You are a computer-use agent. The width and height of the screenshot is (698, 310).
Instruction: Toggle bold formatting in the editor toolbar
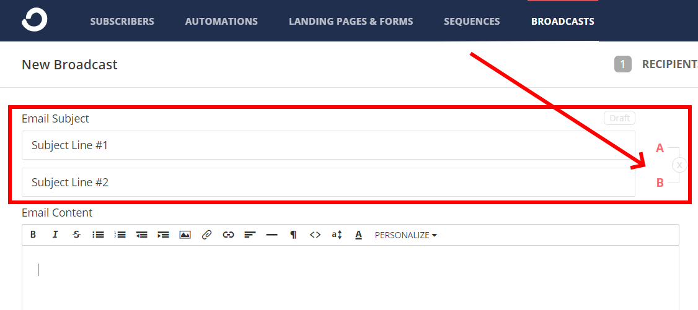pyautogui.click(x=33, y=235)
